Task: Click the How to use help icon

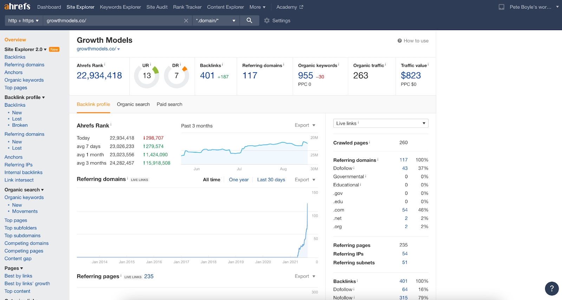Action: 399,41
